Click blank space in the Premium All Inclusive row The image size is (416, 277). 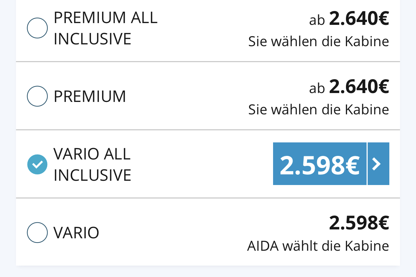pos(202,29)
